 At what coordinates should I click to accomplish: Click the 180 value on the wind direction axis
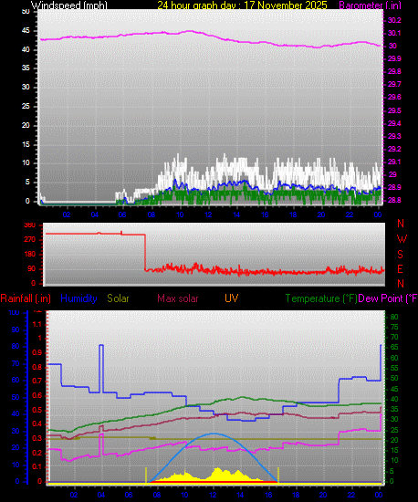pyautogui.click(x=30, y=255)
